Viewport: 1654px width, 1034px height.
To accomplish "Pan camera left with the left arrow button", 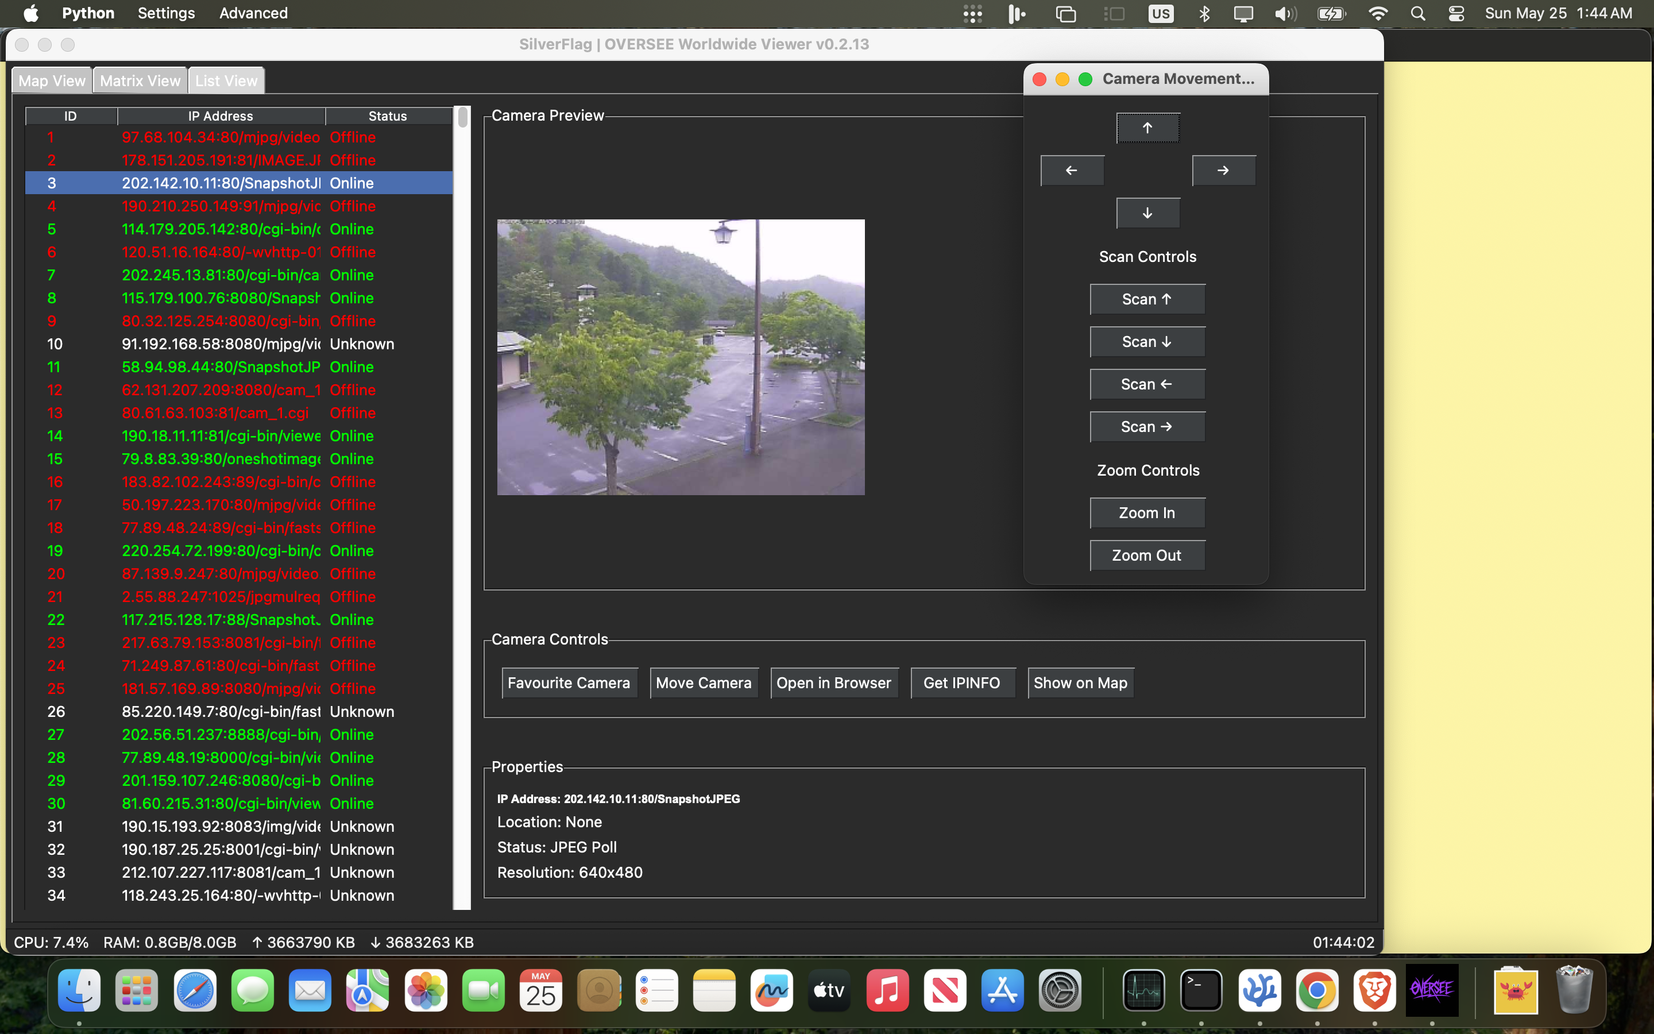I will click(1072, 170).
